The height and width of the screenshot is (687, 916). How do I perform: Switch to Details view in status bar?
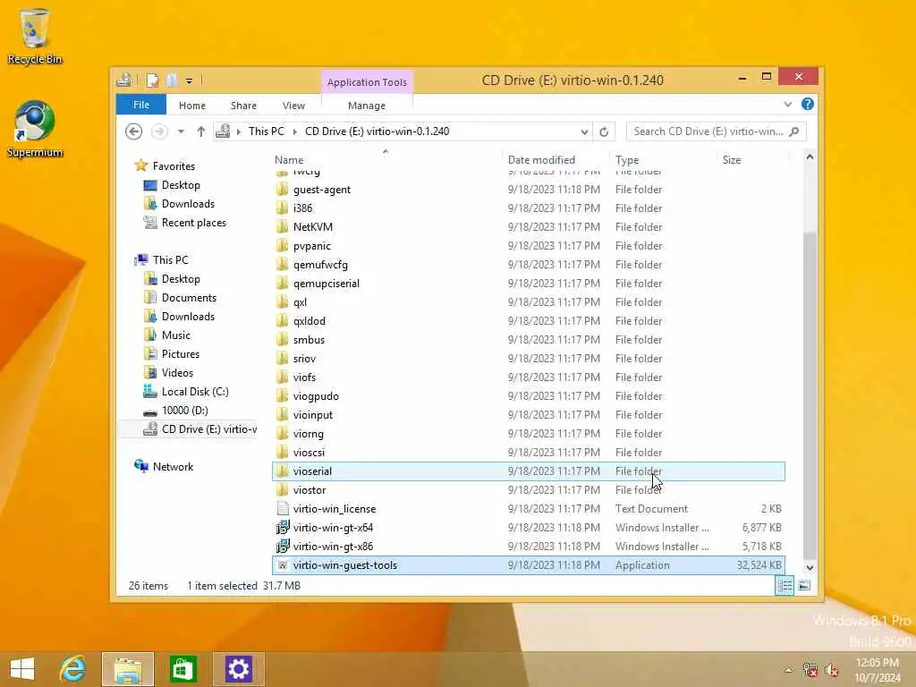click(785, 585)
